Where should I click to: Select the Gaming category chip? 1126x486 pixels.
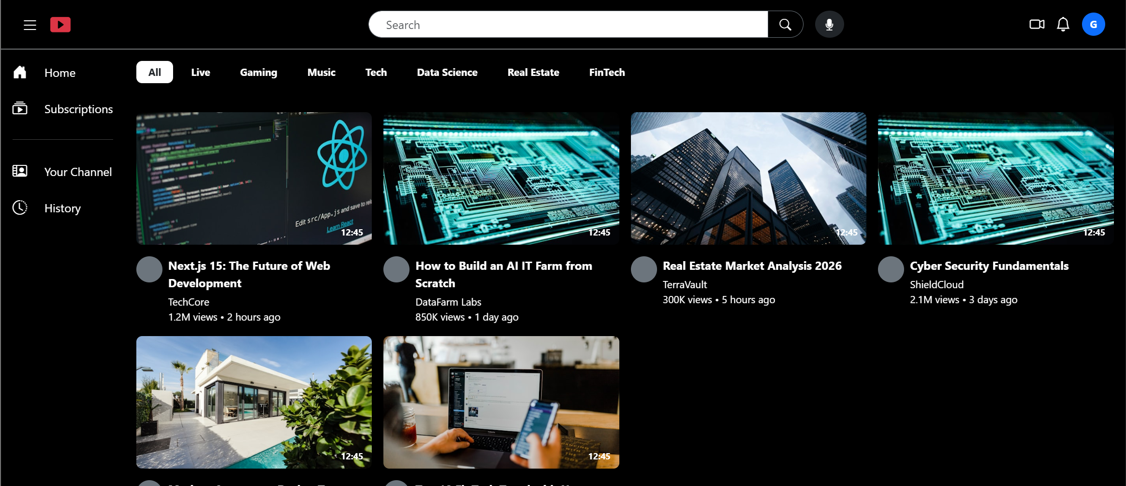(258, 72)
